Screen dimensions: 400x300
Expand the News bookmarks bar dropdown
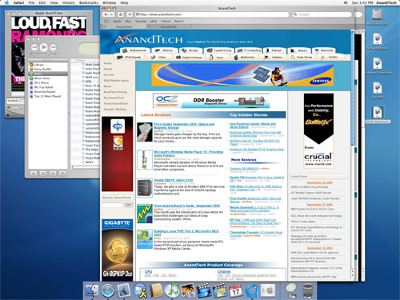[179, 21]
